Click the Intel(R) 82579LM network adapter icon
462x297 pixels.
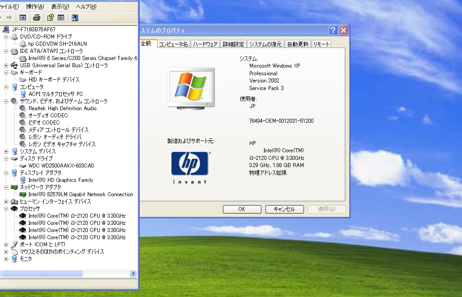[23, 194]
